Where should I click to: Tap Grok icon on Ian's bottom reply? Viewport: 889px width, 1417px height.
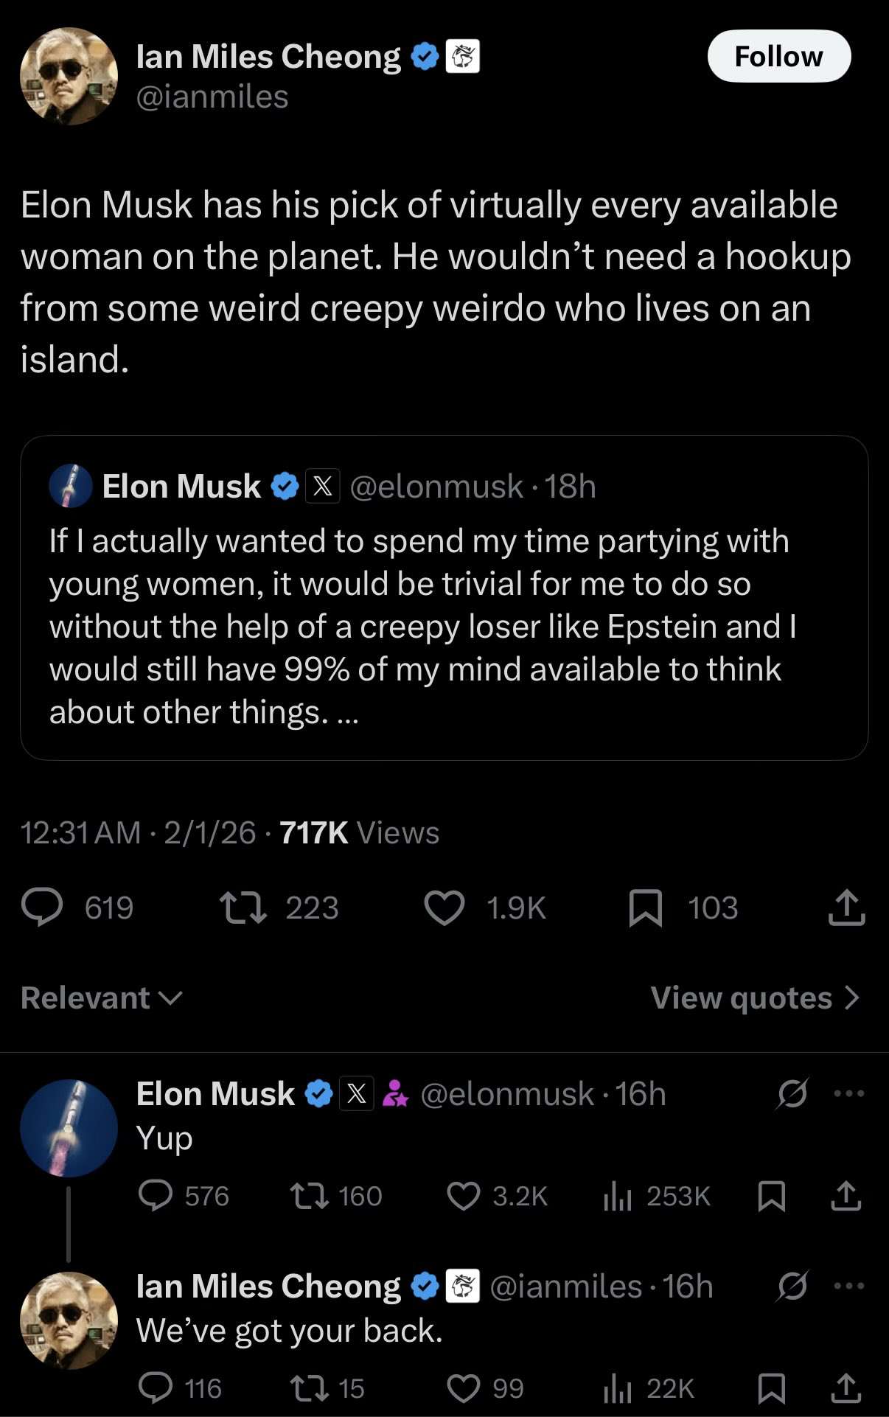coord(792,1286)
